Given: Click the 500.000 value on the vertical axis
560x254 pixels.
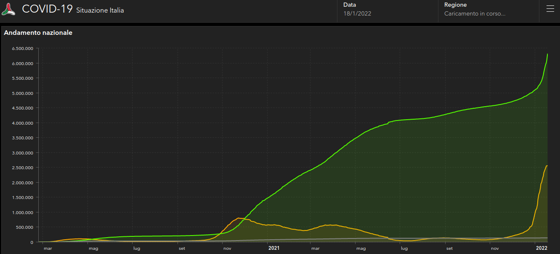Looking at the screenshot, I should 24,227.
